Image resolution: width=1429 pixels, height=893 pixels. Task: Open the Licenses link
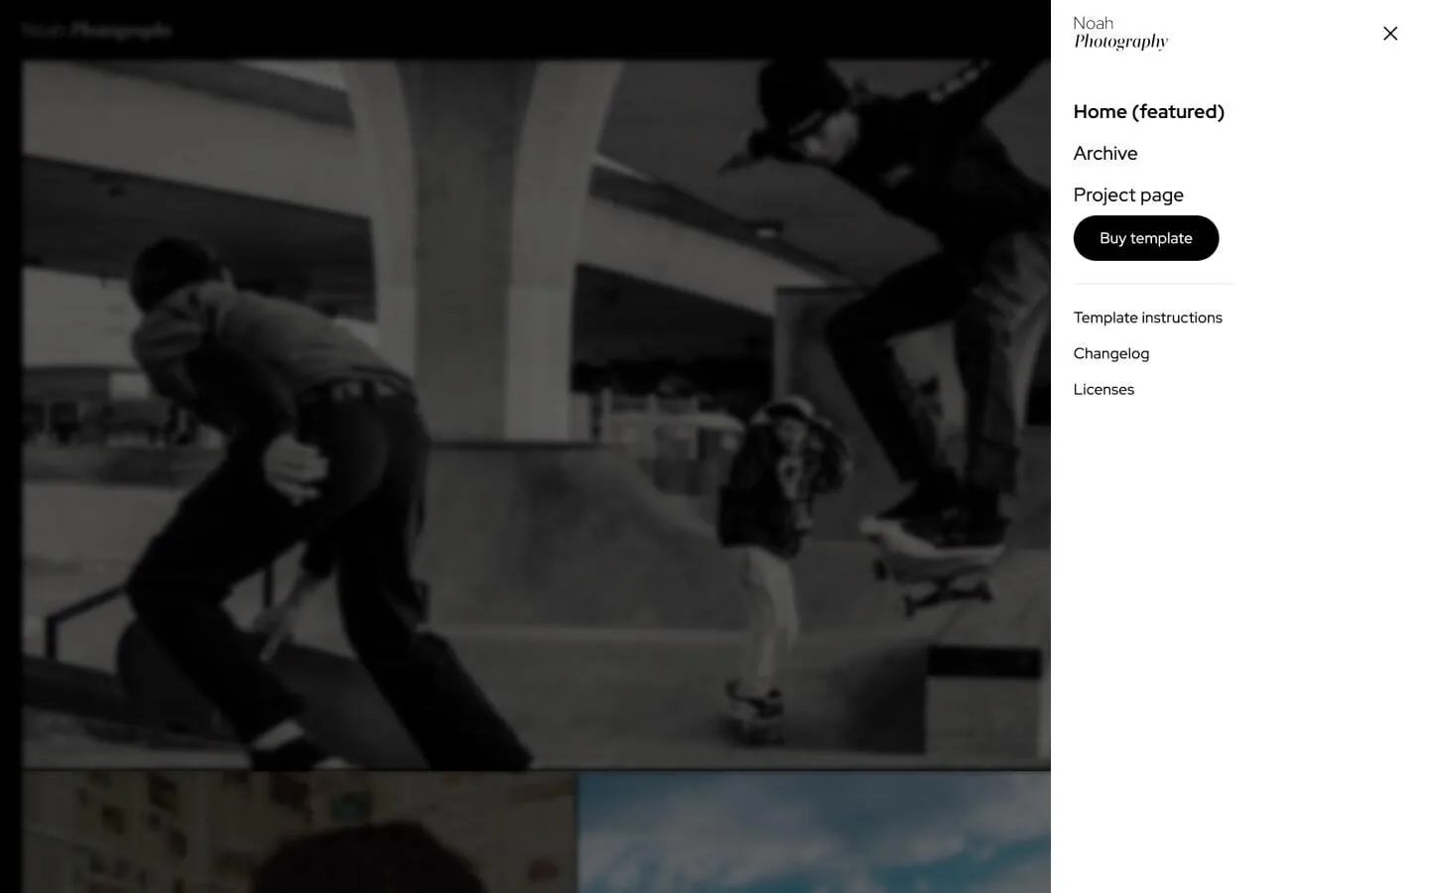[x=1104, y=389]
